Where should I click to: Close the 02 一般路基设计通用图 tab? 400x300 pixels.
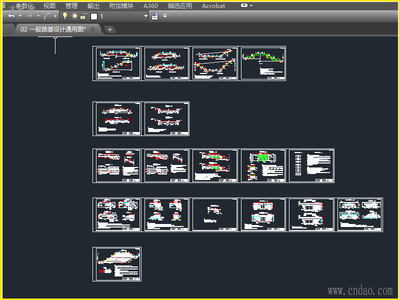coord(92,29)
